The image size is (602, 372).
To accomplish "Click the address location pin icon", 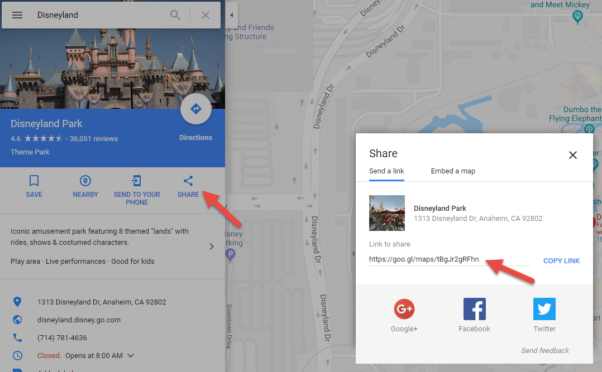I will pos(17,302).
